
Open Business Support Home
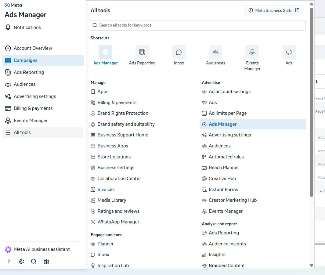pyautogui.click(x=119, y=135)
